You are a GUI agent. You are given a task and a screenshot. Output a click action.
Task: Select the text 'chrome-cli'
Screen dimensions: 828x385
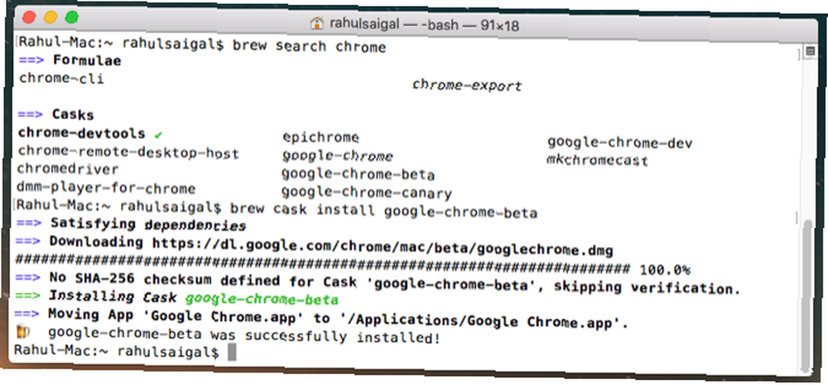(x=61, y=79)
